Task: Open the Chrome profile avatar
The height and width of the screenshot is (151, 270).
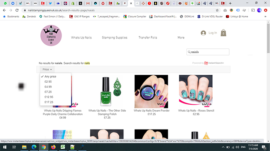Action: pos(259,10)
